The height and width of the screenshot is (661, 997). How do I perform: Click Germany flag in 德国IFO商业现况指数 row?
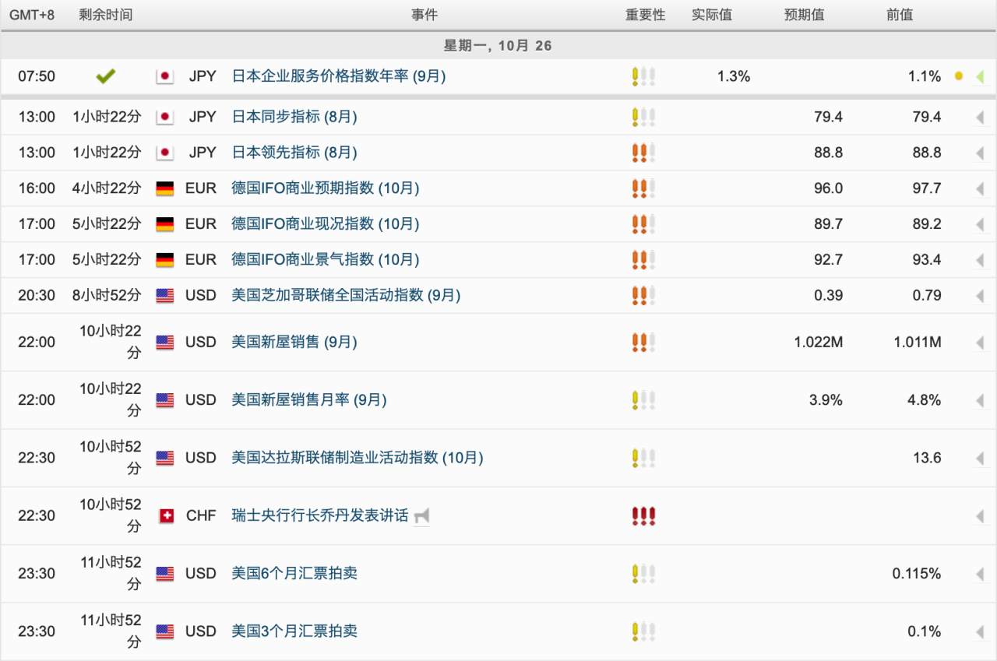click(x=164, y=224)
